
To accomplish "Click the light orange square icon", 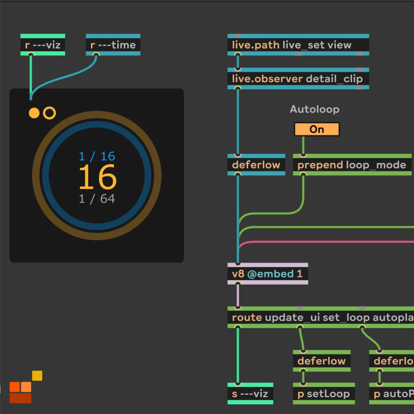I will [27, 387].
